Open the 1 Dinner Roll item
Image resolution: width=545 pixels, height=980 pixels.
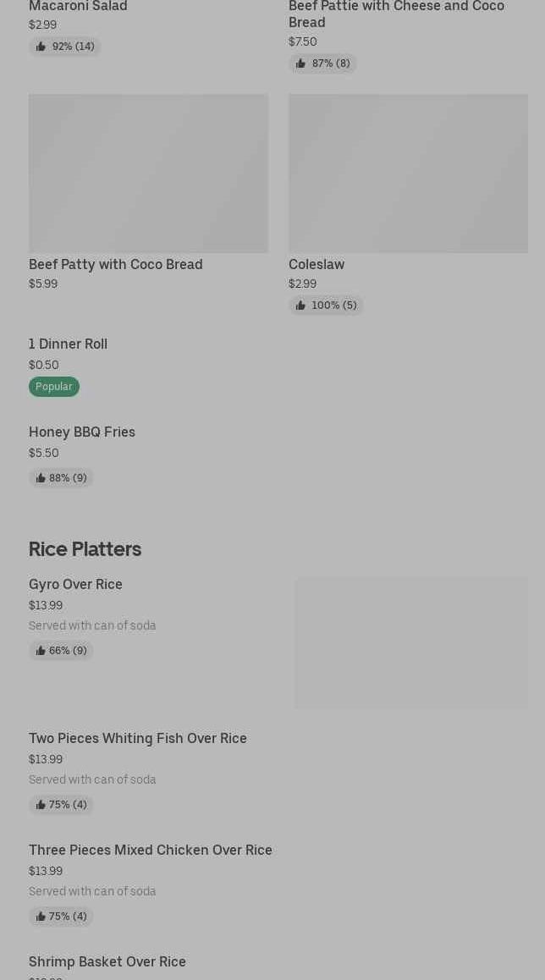click(x=68, y=344)
